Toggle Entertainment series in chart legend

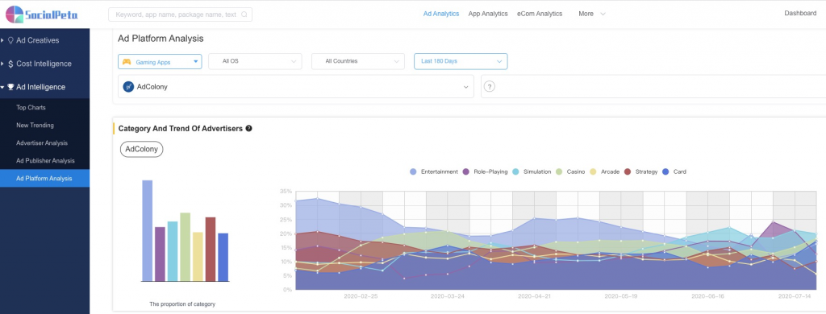(x=433, y=172)
